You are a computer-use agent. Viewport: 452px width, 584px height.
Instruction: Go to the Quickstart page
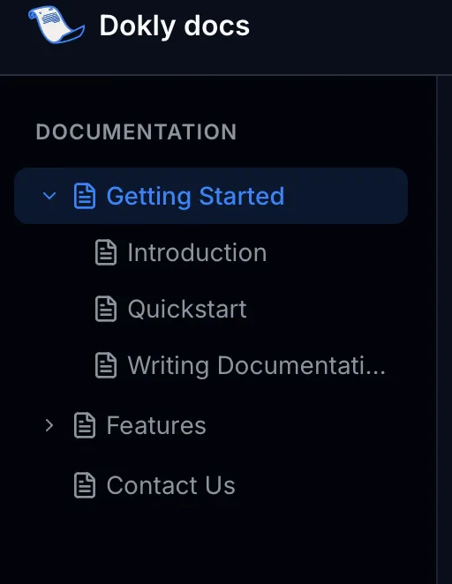coord(187,310)
